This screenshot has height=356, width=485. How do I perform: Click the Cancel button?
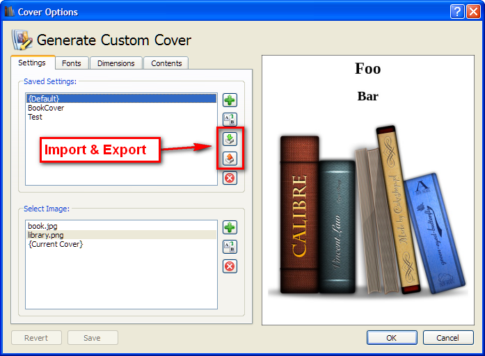(448, 338)
